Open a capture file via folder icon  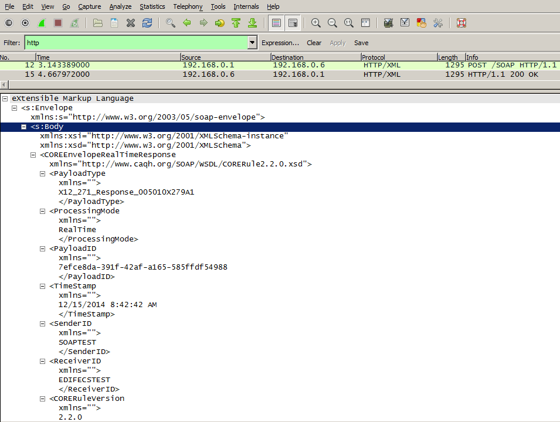pyautogui.click(x=98, y=23)
